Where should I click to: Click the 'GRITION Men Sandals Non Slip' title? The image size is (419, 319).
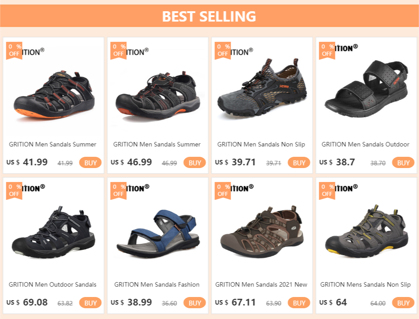261,144
